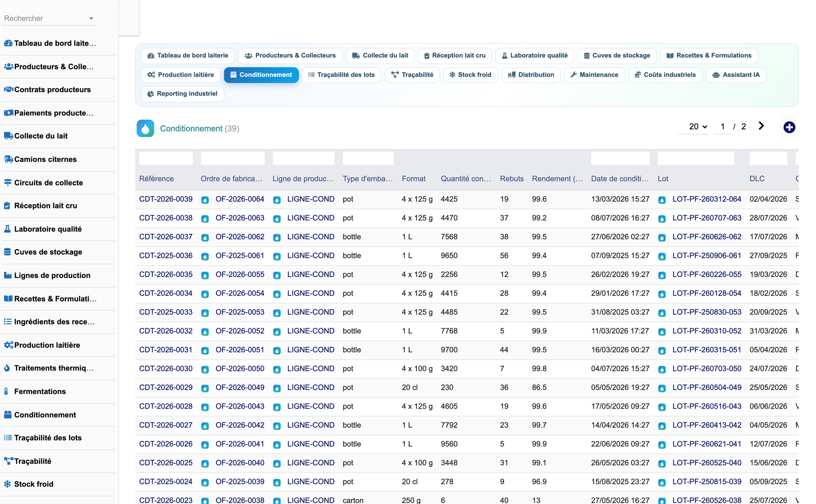
Task: Select the Assistant IA tab
Action: (736, 75)
